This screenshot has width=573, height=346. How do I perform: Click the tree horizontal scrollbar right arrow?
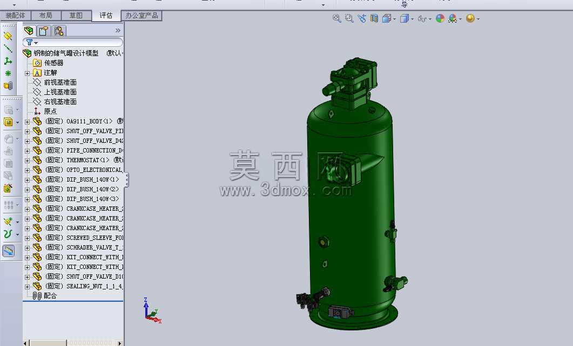coord(119,343)
